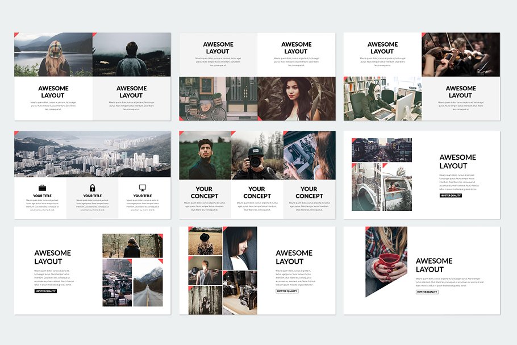Image resolution: width=517 pixels, height=345 pixels.
Task: Click Hipster Quality button beside Venice bridge photos
Action: coord(451,196)
